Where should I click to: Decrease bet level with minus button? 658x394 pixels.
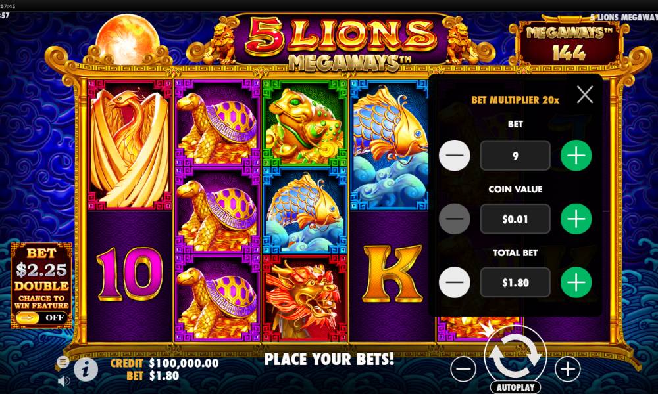click(455, 156)
